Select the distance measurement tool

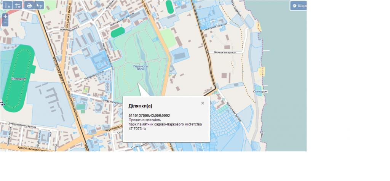[7, 5]
